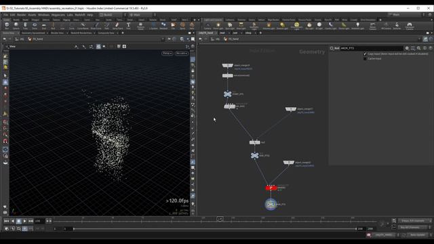Open the Auto Update mode dropdown

[419, 235]
